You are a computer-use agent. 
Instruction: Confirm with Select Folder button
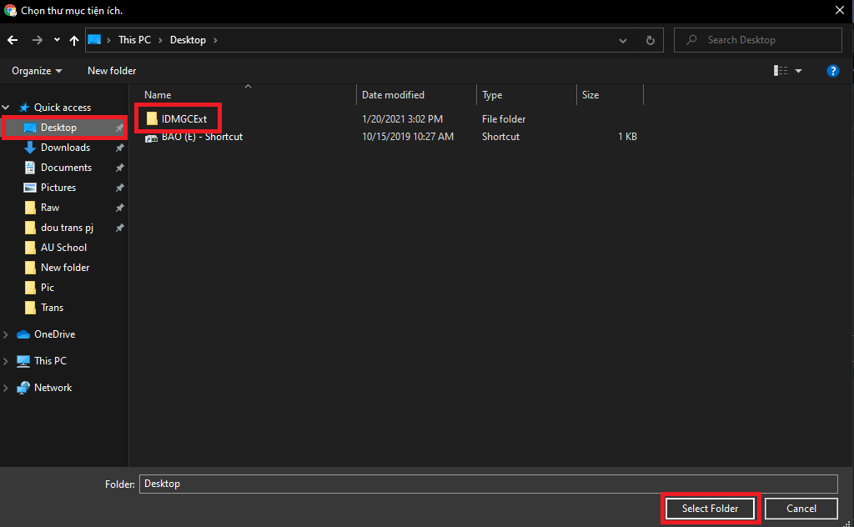tap(710, 509)
